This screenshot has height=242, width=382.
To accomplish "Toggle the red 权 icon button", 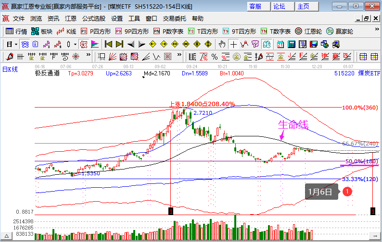I will [x=84, y=44].
